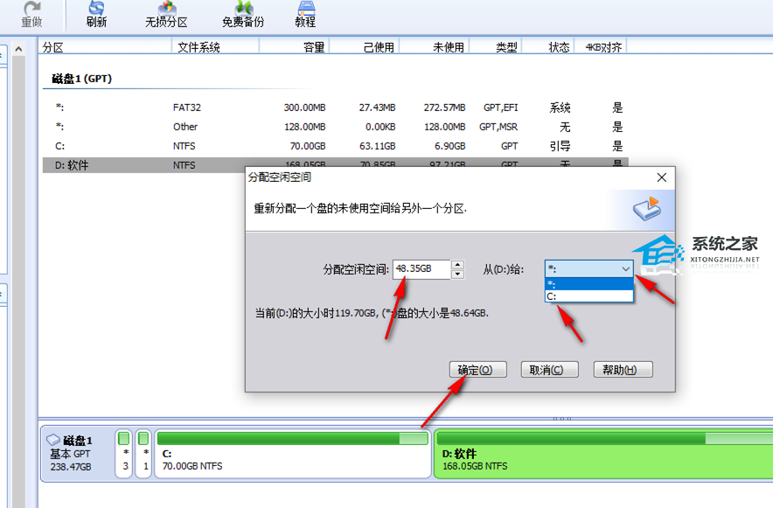Sort by the 状态 column header
773x508 pixels.
tap(547, 47)
